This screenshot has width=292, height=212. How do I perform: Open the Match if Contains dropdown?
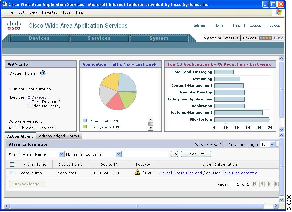(102, 154)
